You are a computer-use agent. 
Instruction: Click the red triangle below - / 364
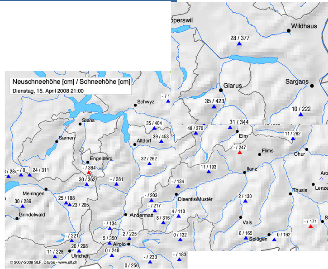coord(89,173)
